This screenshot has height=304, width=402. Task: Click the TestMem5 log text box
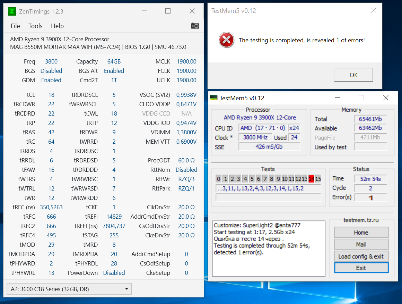click(x=269, y=248)
